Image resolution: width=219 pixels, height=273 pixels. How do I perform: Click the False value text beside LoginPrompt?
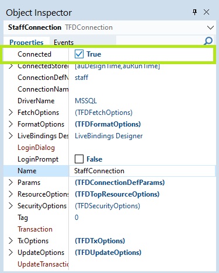95,159
